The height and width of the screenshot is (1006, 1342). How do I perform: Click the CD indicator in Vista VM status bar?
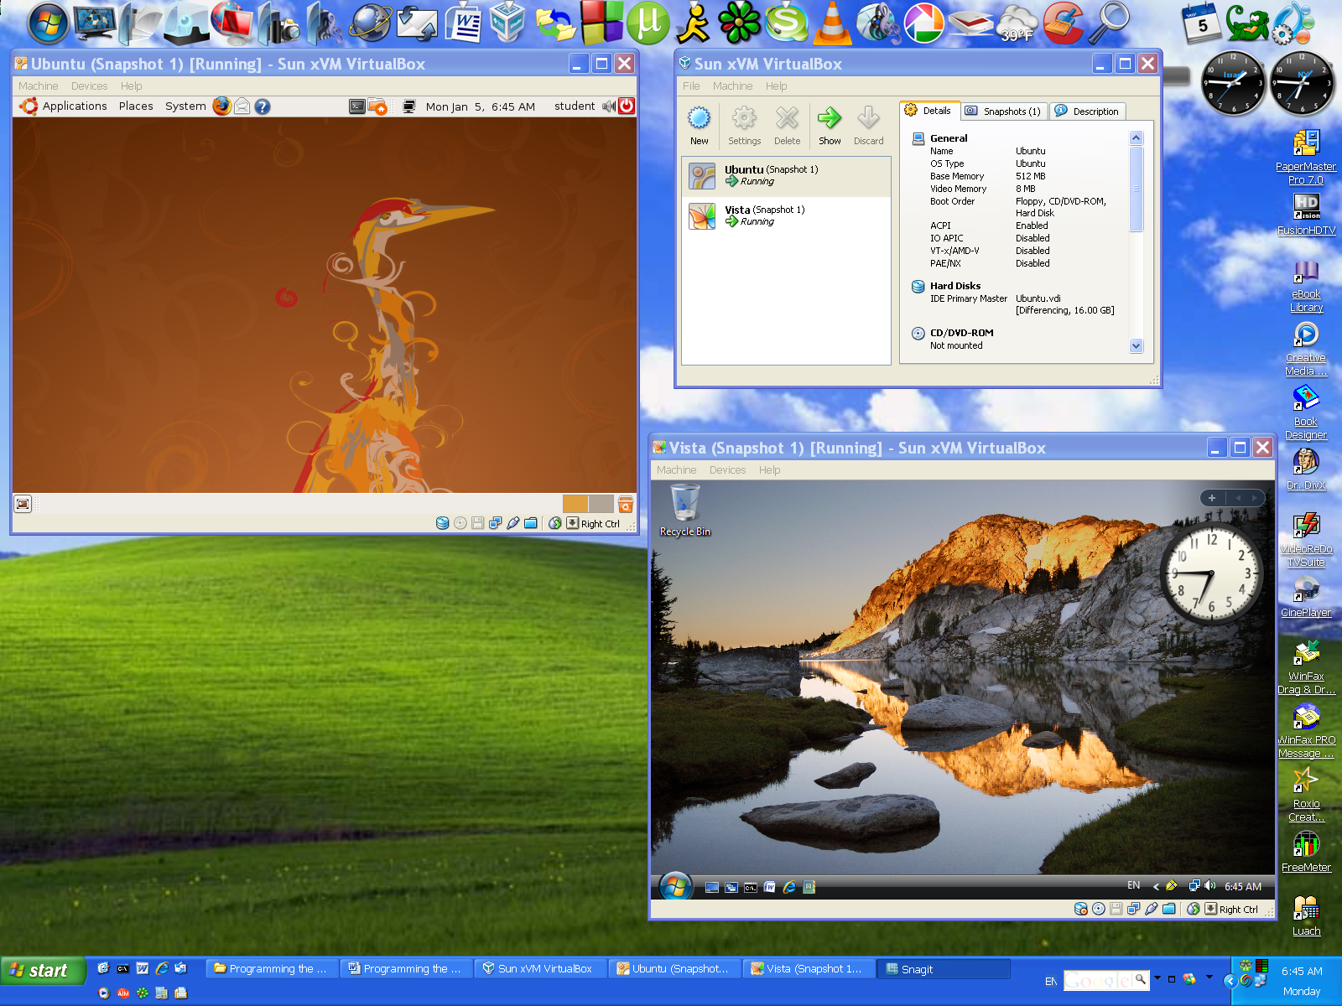click(x=1099, y=909)
